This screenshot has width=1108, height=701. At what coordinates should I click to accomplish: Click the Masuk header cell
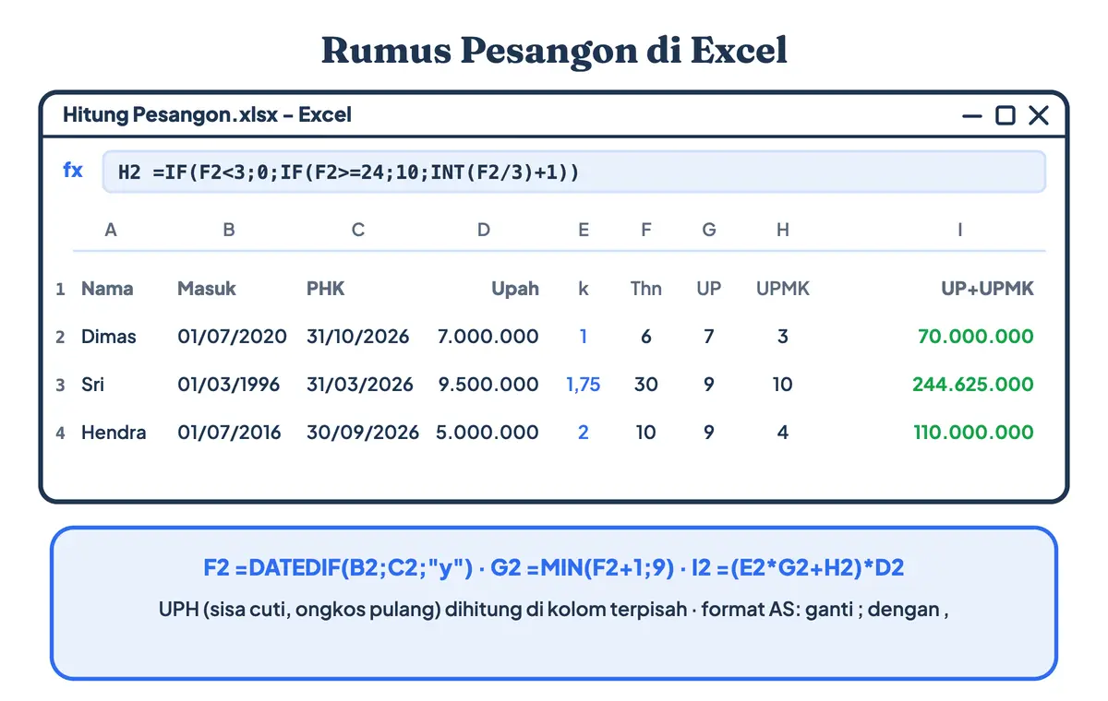[207, 289]
